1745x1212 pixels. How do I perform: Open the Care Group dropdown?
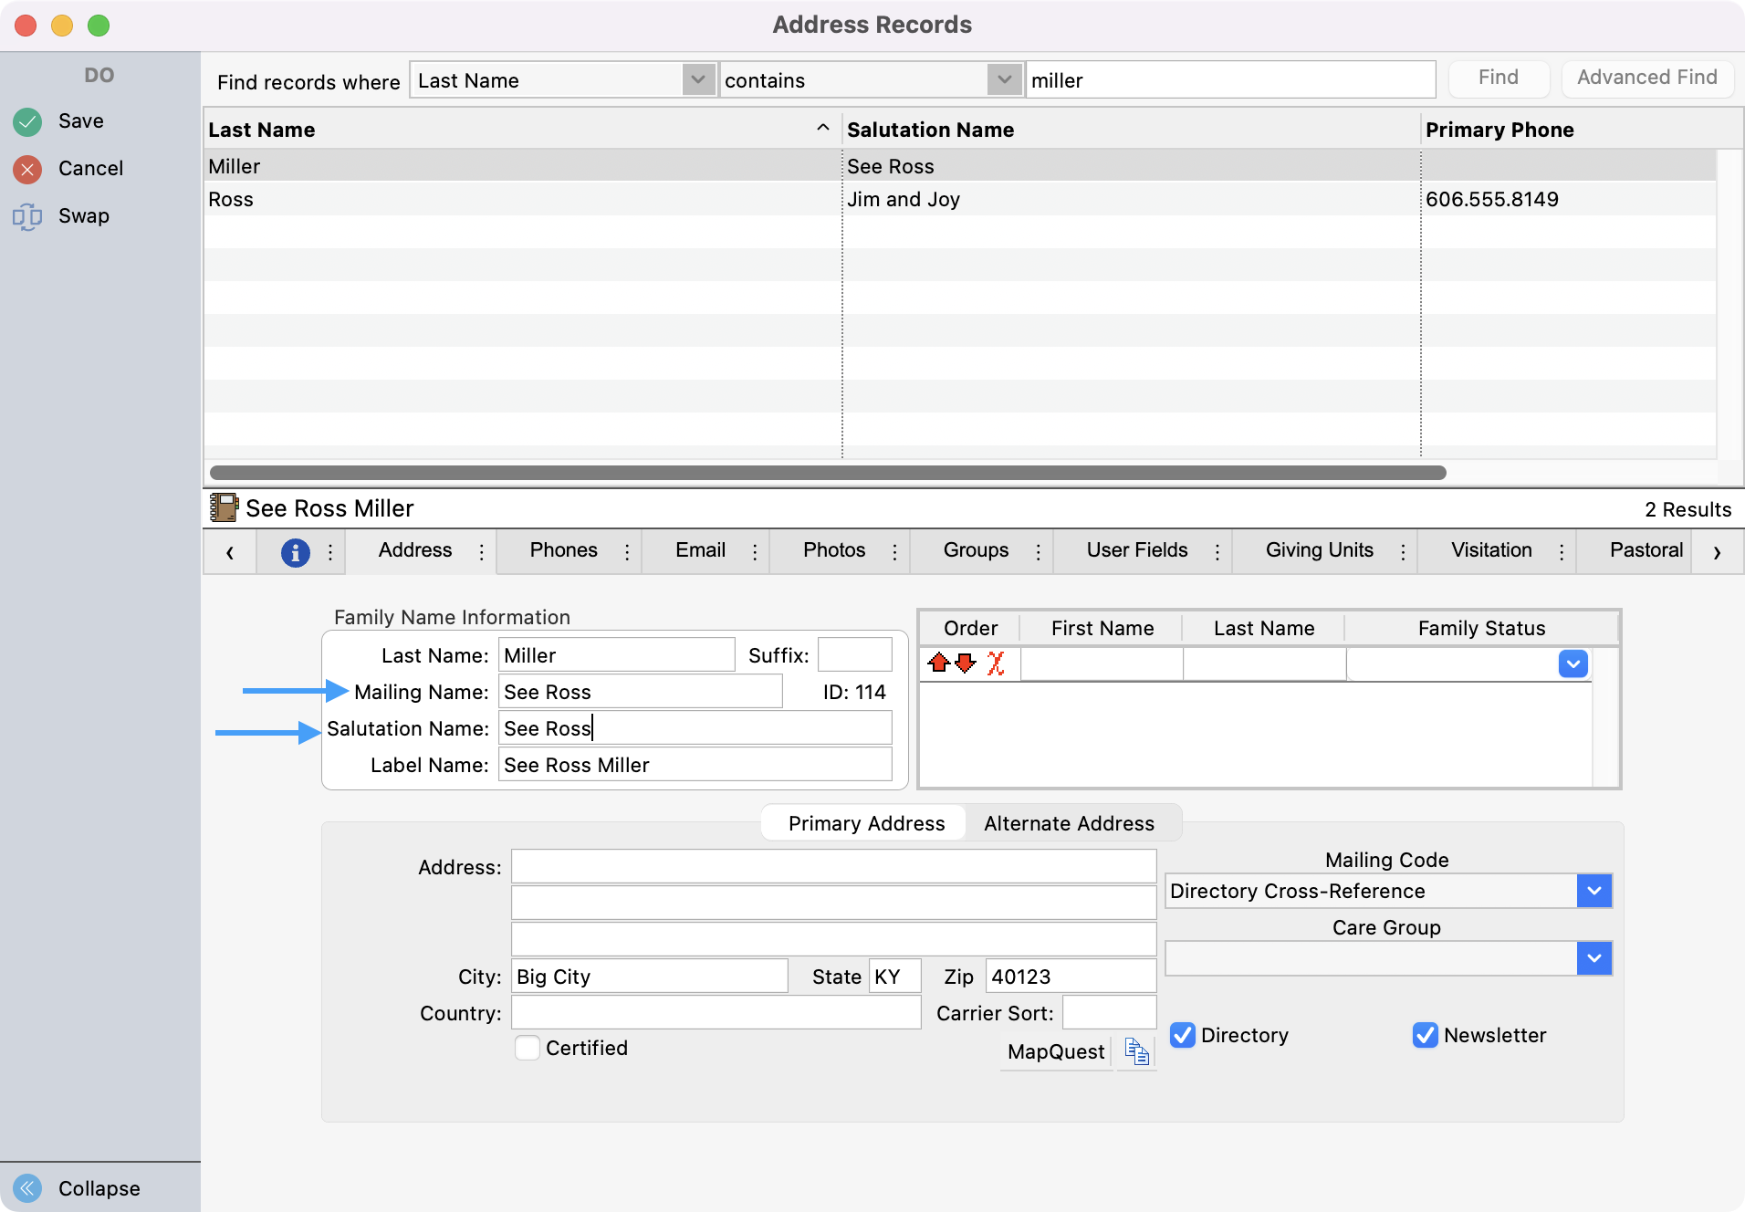tap(1594, 958)
